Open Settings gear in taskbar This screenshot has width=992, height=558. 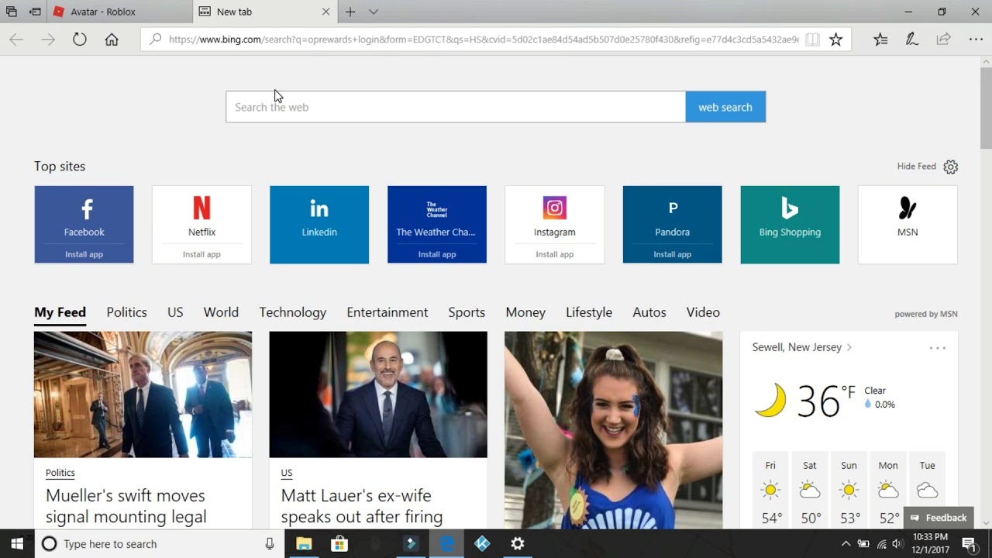(518, 544)
